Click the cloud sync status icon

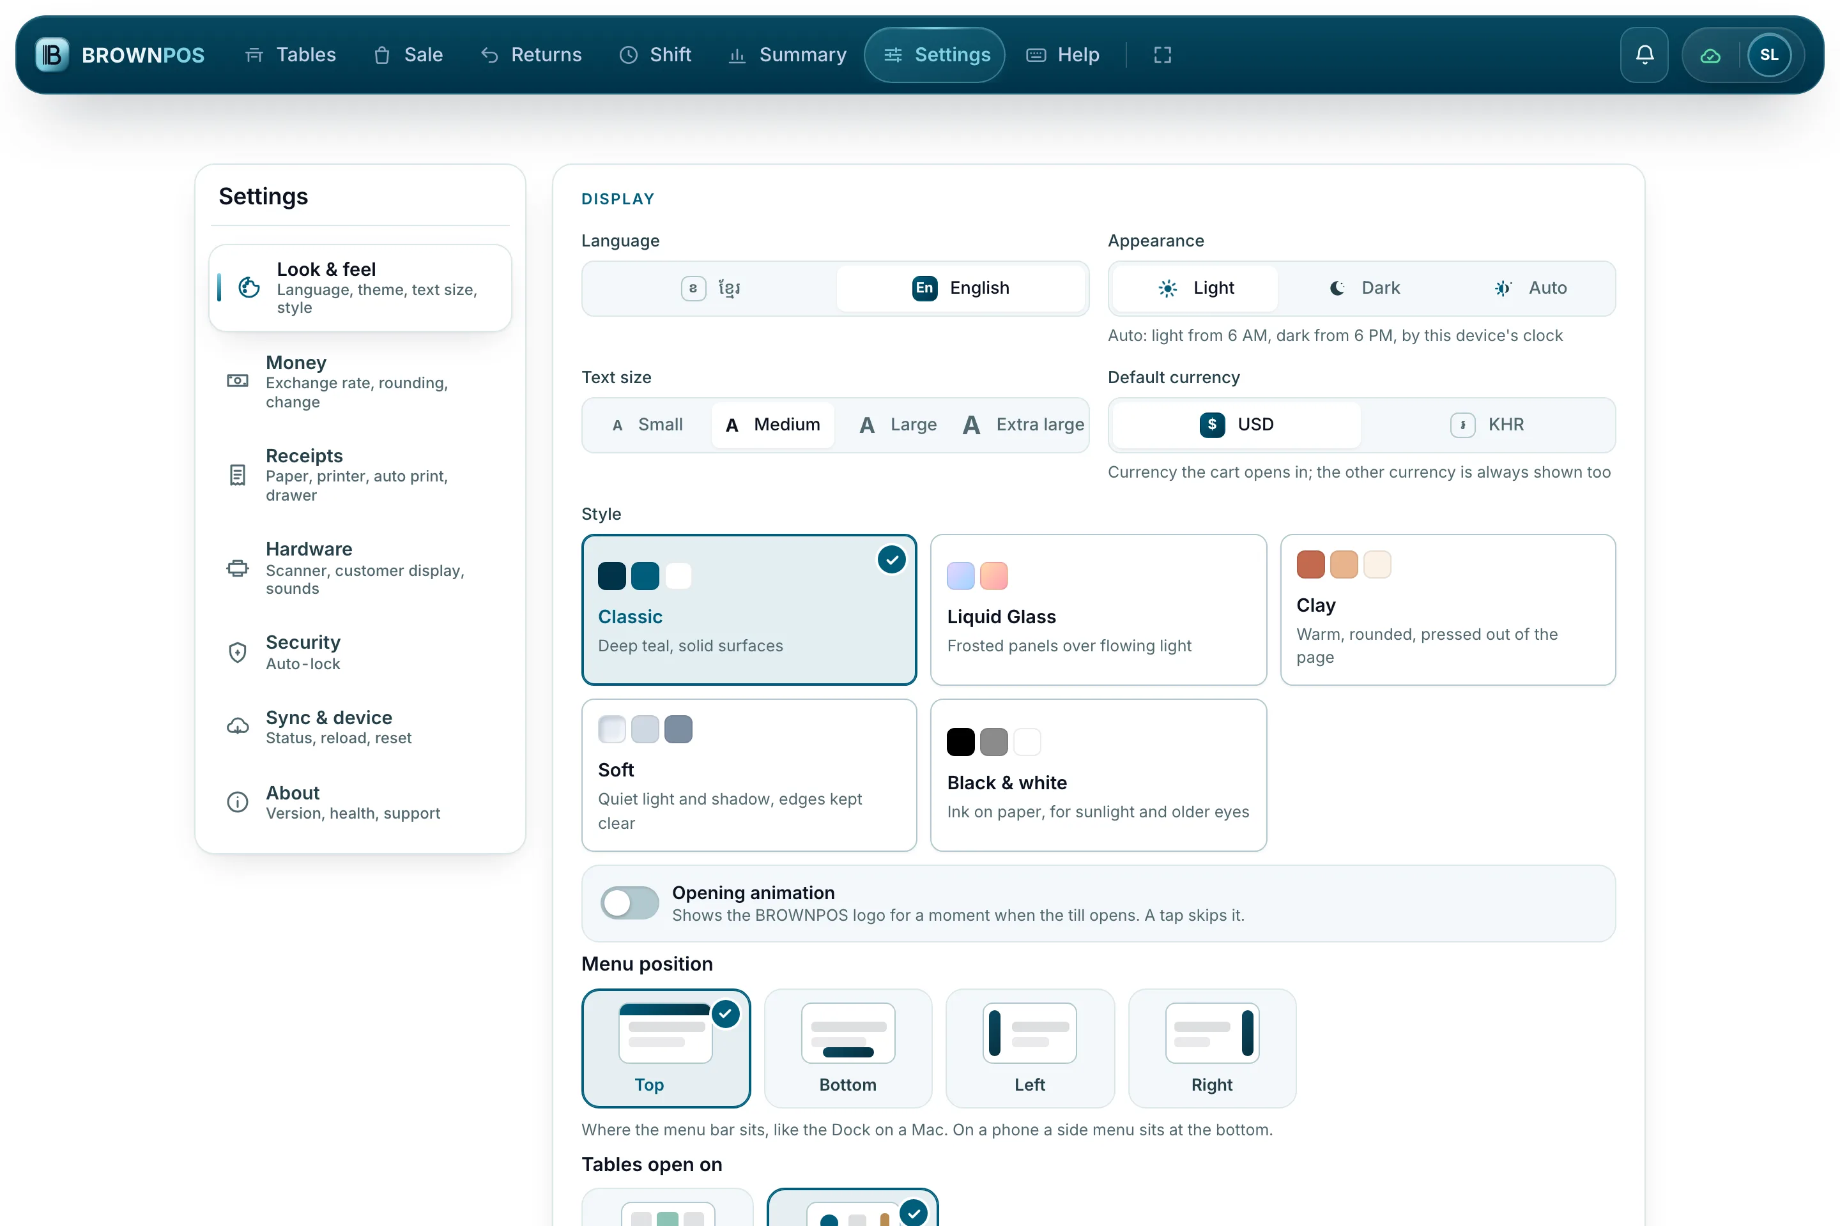click(1711, 56)
